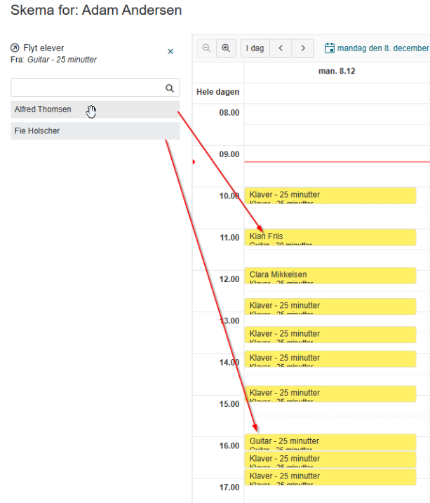Open the Clara Mikkelsen lesson block
This screenshot has width=430, height=503.
(x=330, y=276)
